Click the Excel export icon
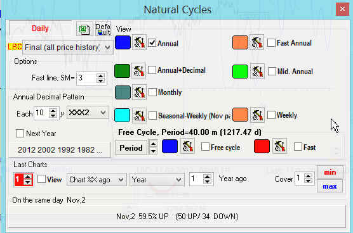The height and width of the screenshot is (233, 353). [84, 29]
